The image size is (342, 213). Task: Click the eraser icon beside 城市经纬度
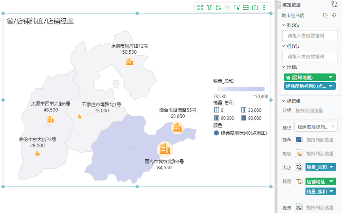[334, 15]
